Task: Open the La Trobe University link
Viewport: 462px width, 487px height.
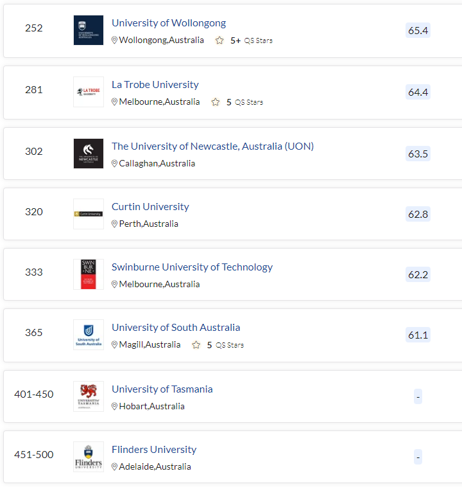Action: 155,84
